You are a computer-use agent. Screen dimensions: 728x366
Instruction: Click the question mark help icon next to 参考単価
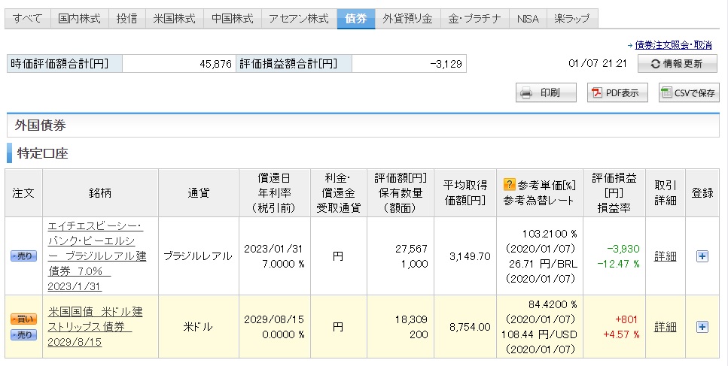tap(510, 185)
